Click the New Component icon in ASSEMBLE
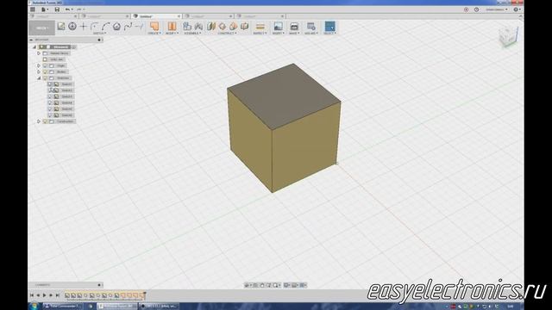This screenshot has height=310, width=552. coord(187,27)
